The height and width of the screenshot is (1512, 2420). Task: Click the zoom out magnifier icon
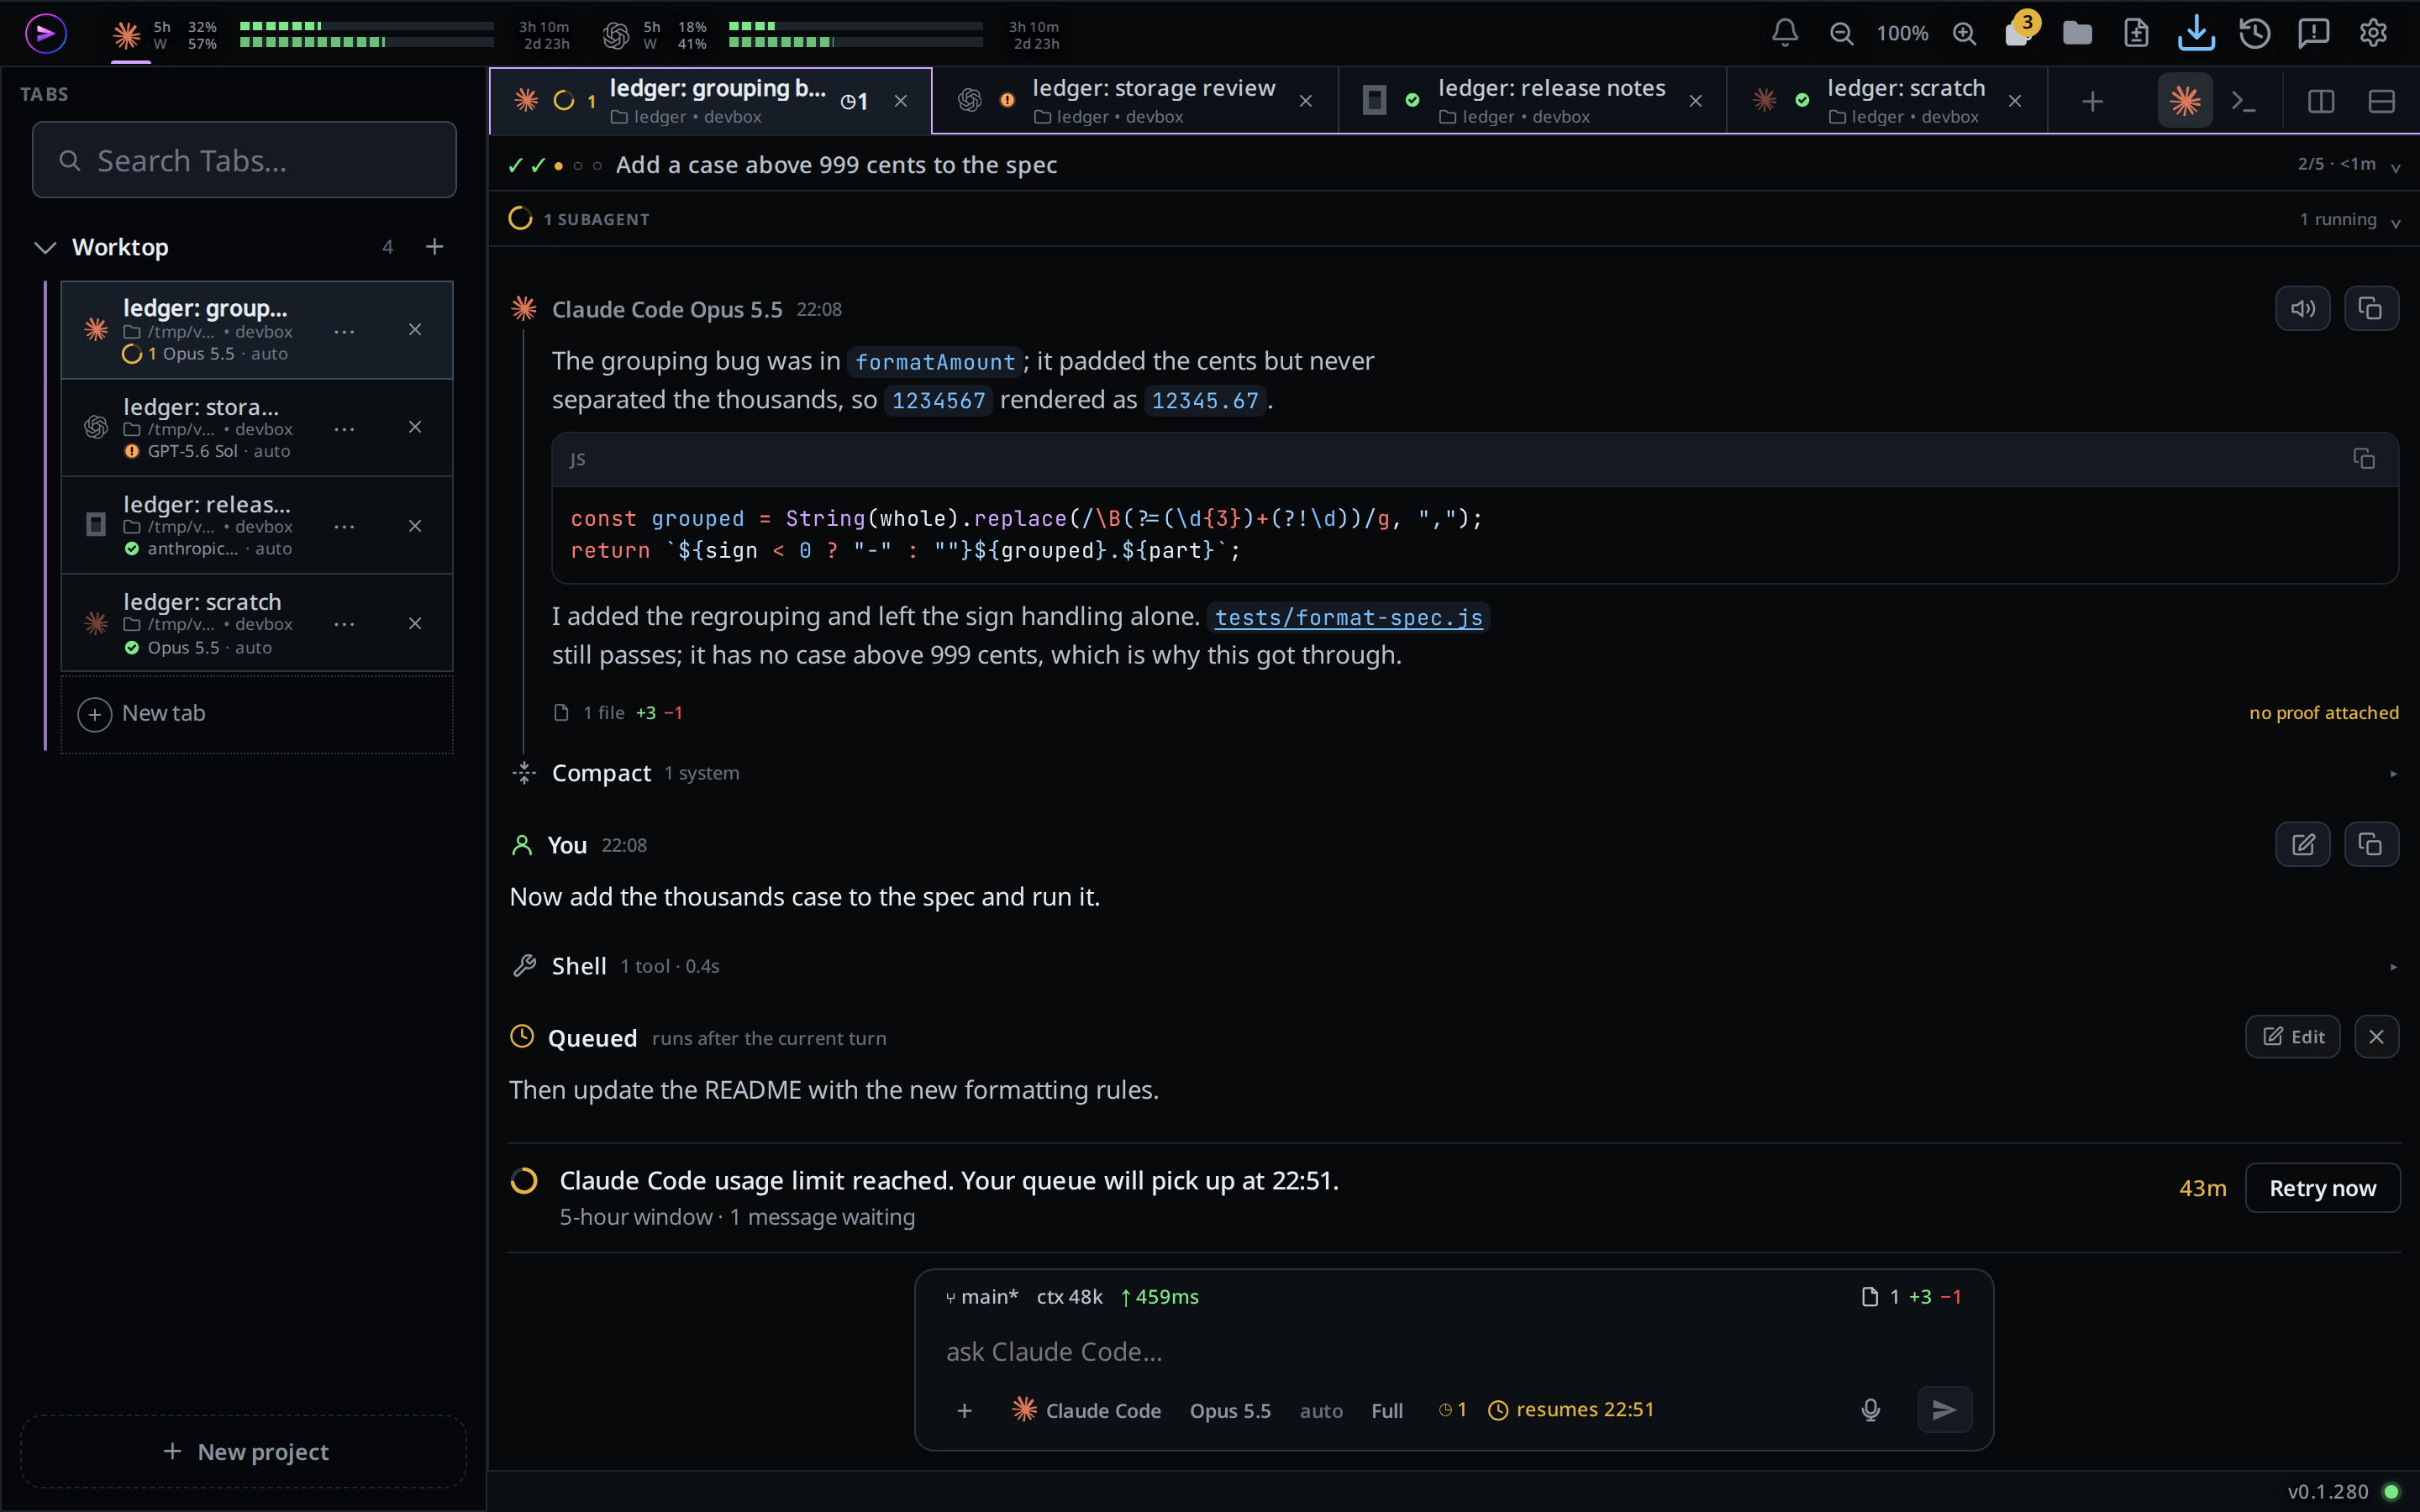(1841, 33)
